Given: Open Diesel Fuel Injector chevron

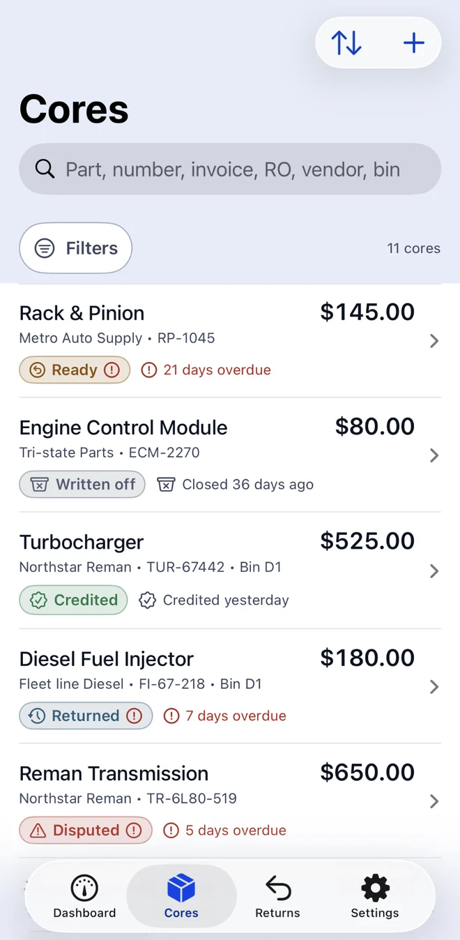Looking at the screenshot, I should click(x=434, y=687).
